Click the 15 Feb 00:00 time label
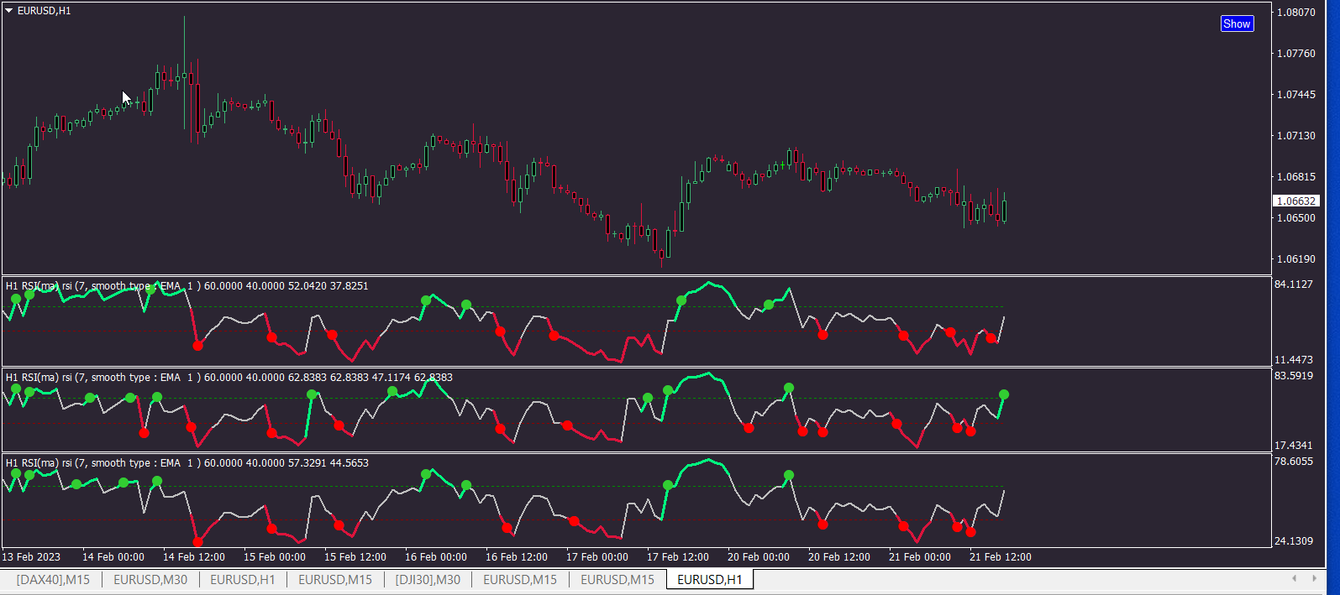 [x=275, y=557]
